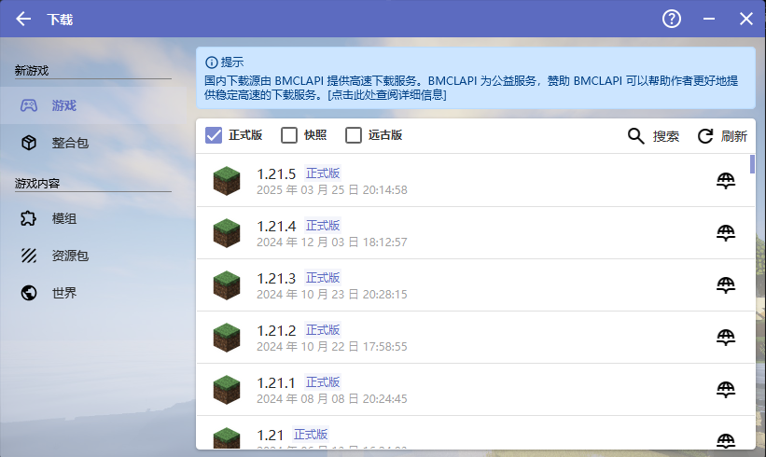This screenshot has height=457, width=766.
Task: Click the 正式版 tag next to 1.21.3
Action: (323, 278)
